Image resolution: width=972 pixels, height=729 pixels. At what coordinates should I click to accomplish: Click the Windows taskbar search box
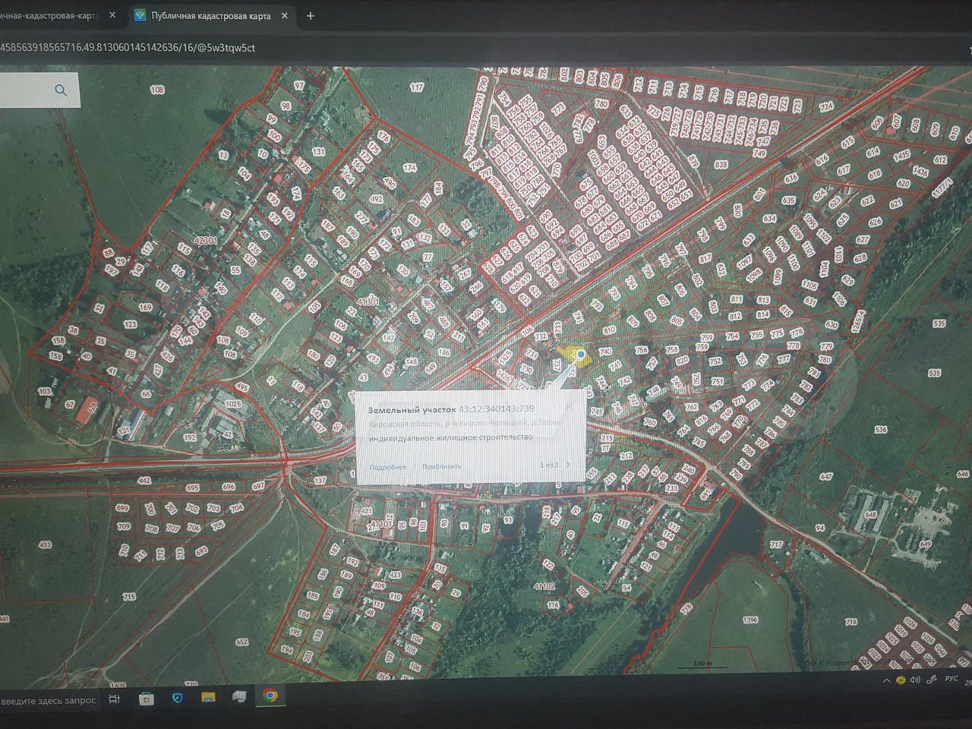pyautogui.click(x=49, y=700)
